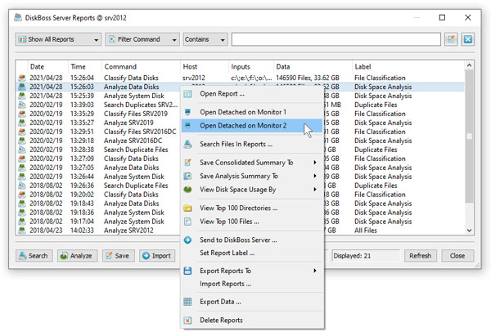Click the Open Report menu icon
Screen dimensions: 491x332
[x=187, y=93]
